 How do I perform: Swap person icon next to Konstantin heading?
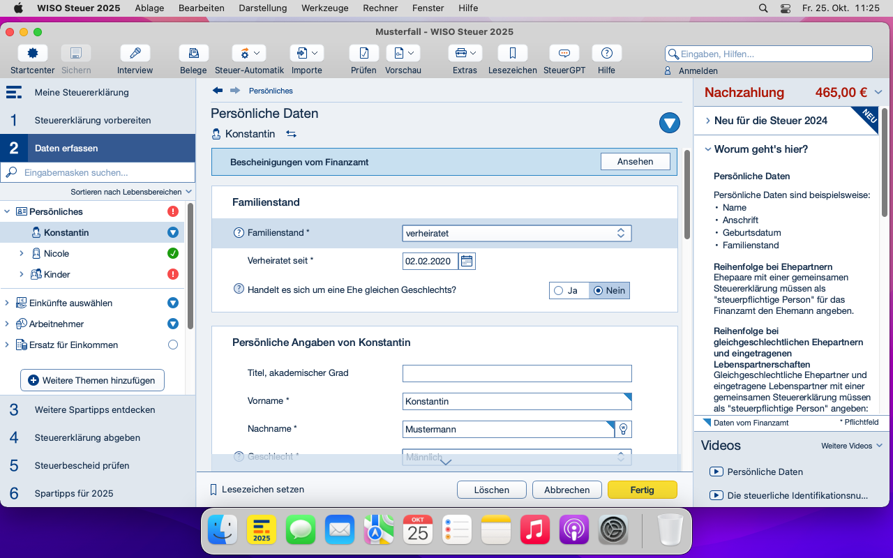(x=291, y=134)
